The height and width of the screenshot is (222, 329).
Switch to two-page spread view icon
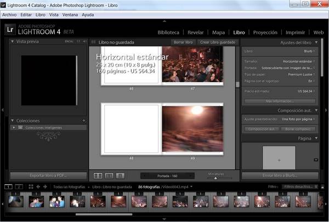coord(109,176)
